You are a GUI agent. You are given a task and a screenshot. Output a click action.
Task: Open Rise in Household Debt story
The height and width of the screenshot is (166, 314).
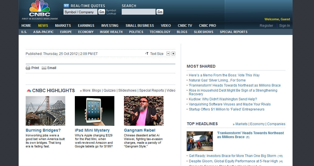pos(233,92)
